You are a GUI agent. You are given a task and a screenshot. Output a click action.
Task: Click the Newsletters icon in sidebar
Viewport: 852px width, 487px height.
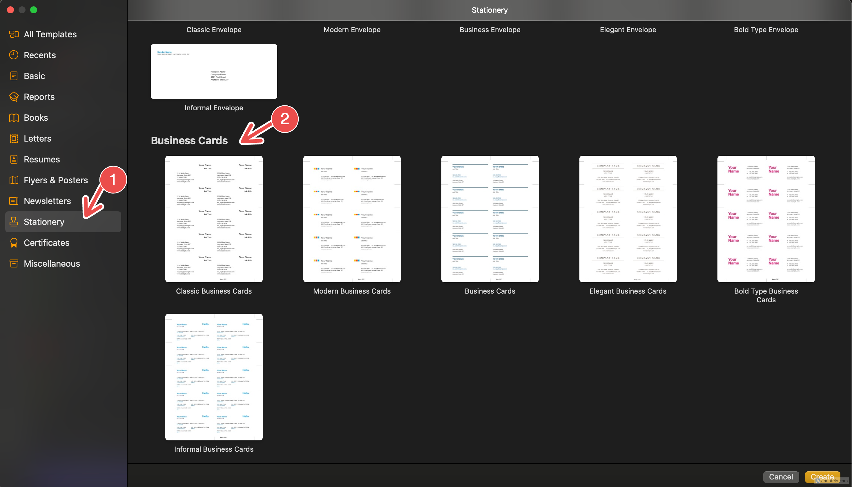(14, 200)
